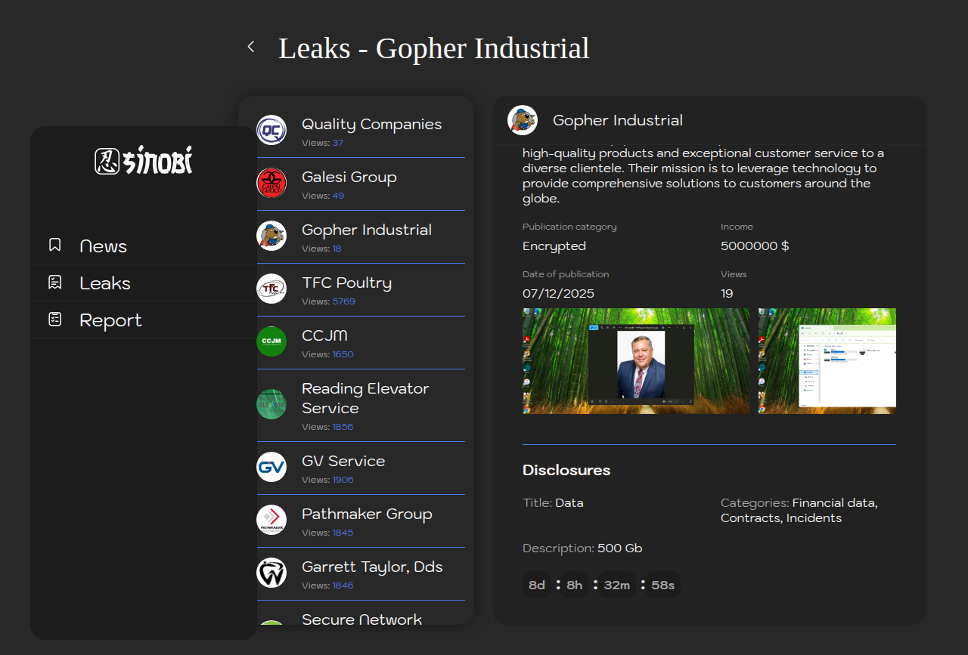This screenshot has width=968, height=655.
Task: Open the first screenshot thumbnail with the portrait
Action: 635,360
